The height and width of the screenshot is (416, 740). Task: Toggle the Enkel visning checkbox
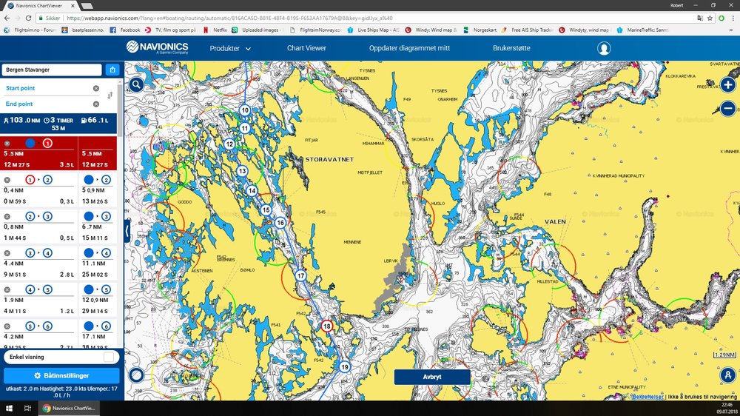click(x=109, y=357)
